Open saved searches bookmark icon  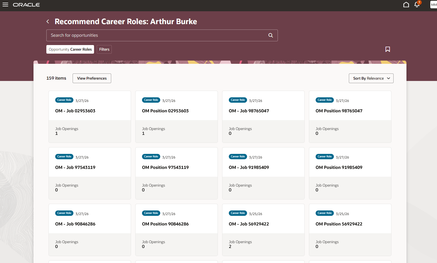(387, 49)
